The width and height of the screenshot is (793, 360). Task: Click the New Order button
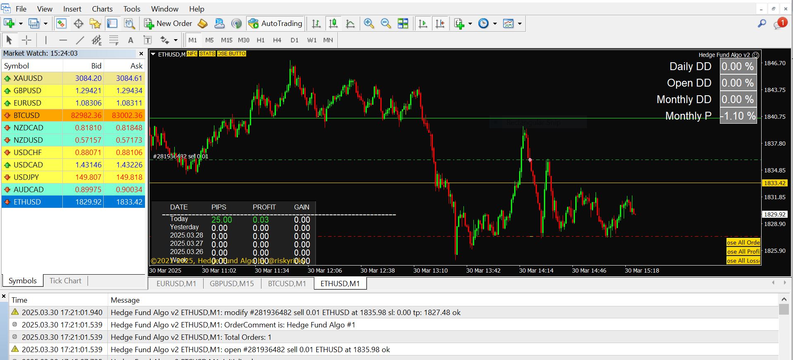pos(168,24)
